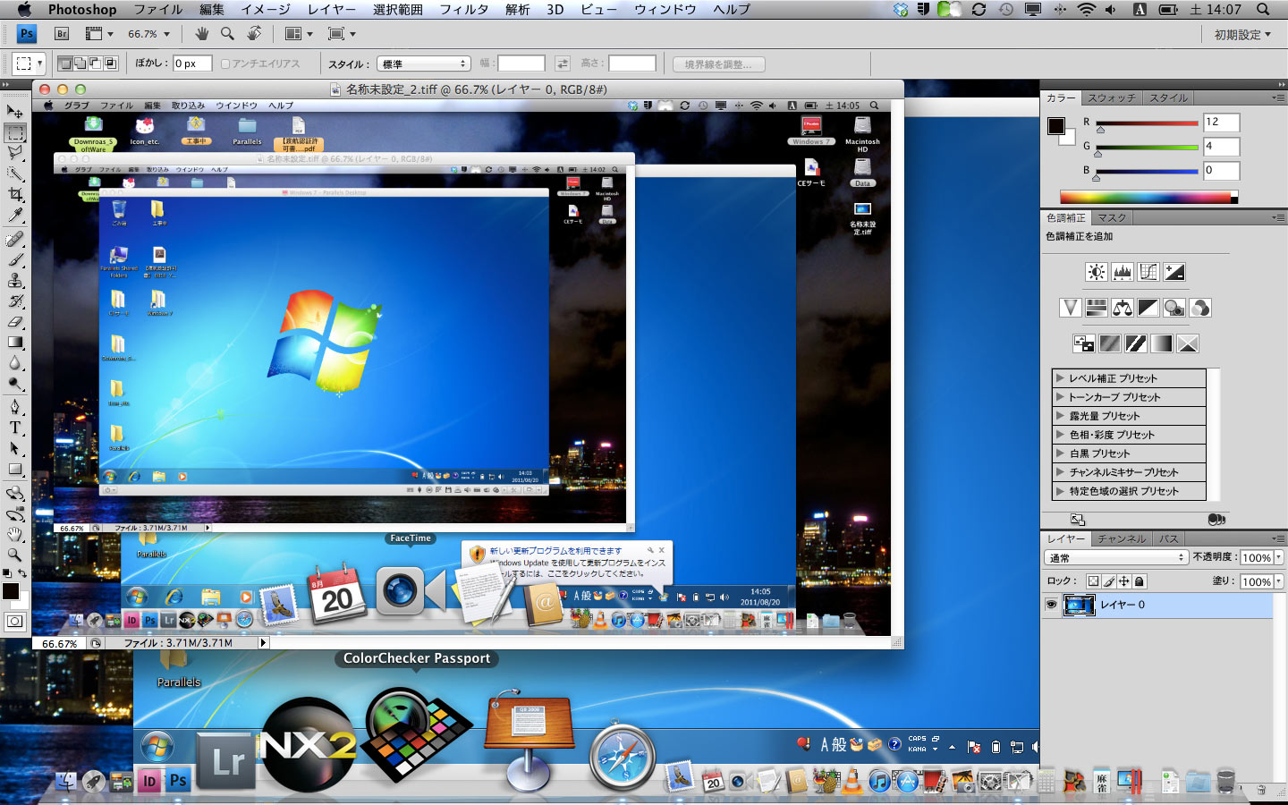This screenshot has width=1288, height=805.
Task: Click the ぼかし feather input field
Action: (x=192, y=64)
